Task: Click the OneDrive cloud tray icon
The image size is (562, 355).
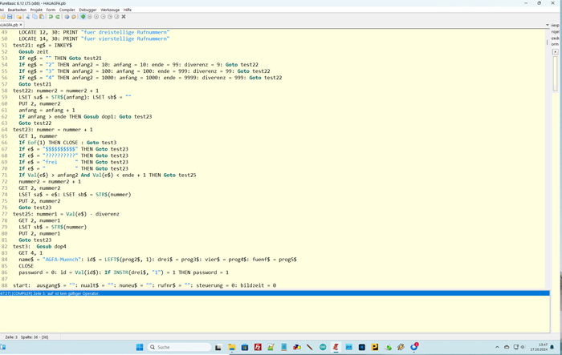Action: [507, 347]
